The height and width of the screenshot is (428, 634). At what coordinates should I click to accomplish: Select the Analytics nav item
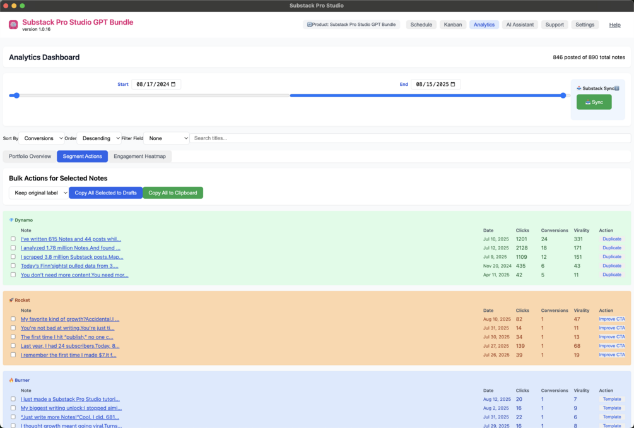coord(484,25)
